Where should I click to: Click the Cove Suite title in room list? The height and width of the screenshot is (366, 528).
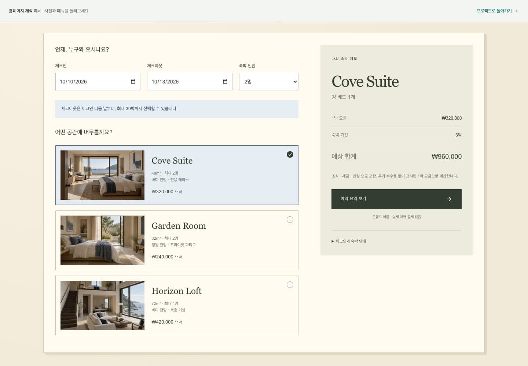click(172, 161)
